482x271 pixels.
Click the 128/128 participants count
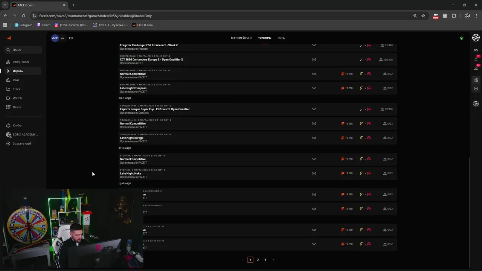coord(386,59)
